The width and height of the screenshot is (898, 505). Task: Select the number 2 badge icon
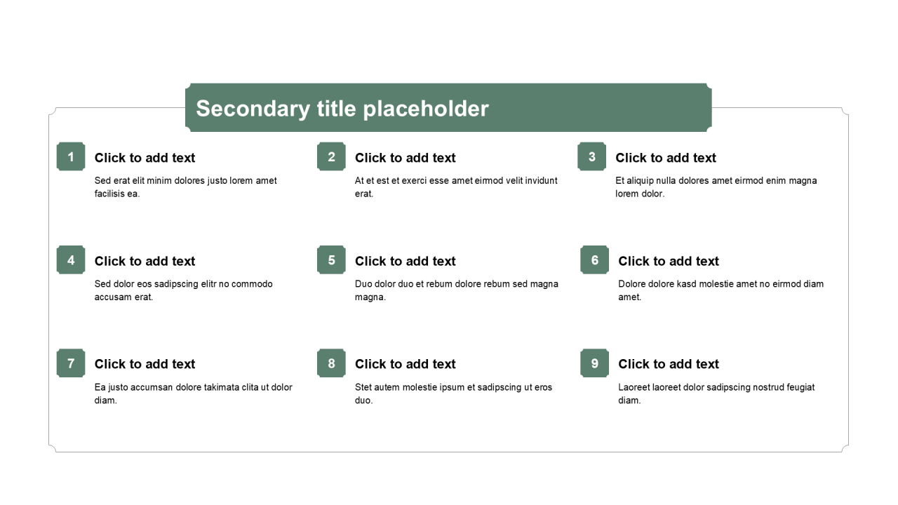tap(331, 156)
